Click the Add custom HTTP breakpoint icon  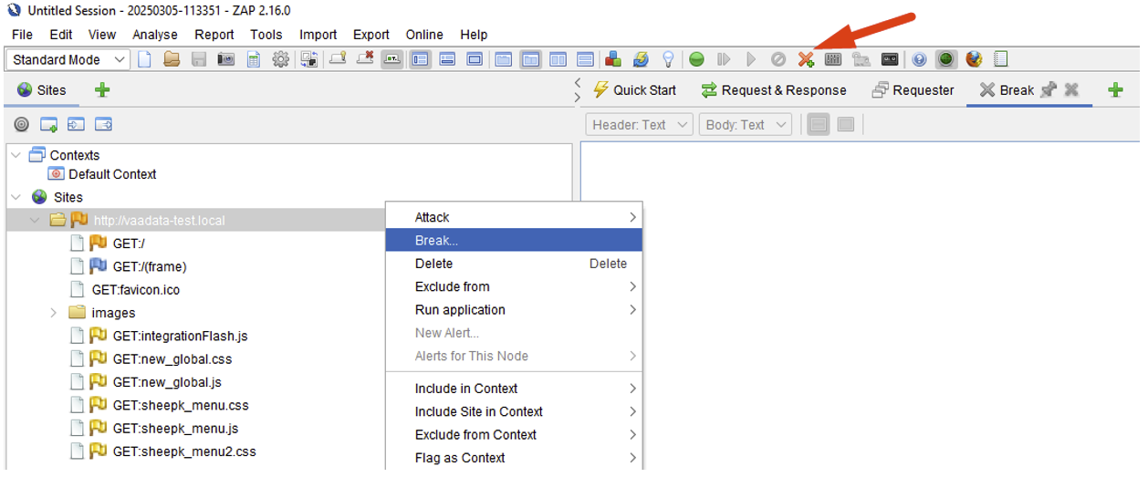(806, 59)
